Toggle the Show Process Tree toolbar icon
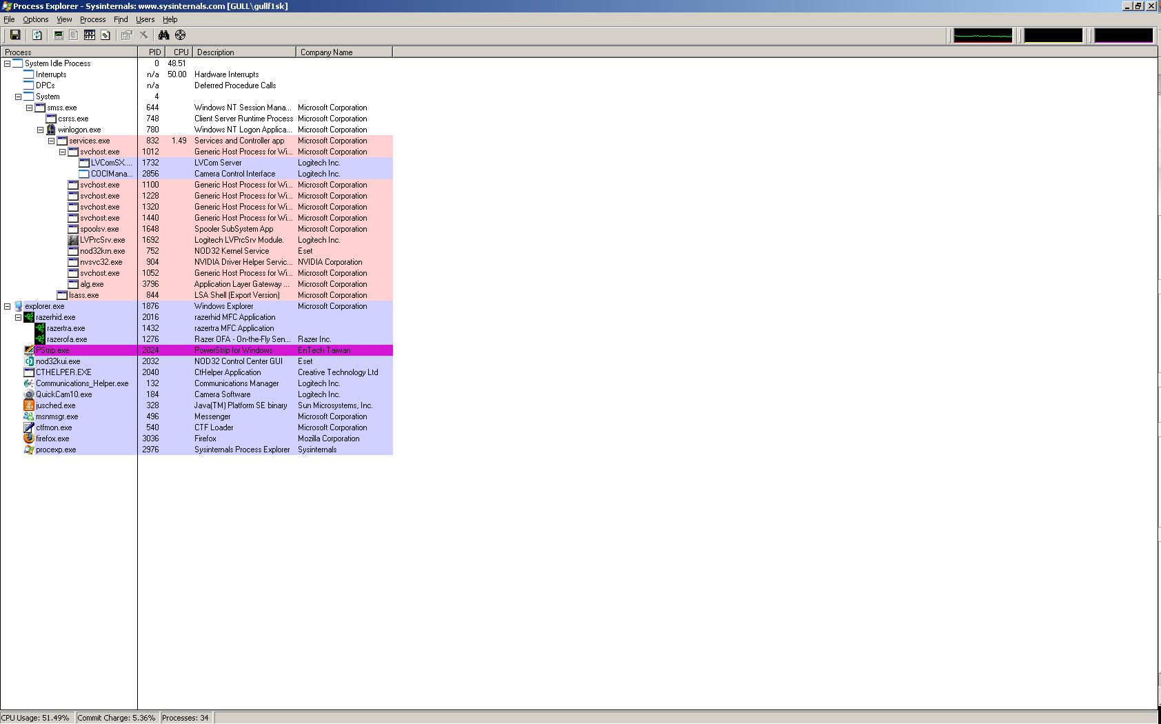Viewport: 1161px width, 724px height. (74, 35)
